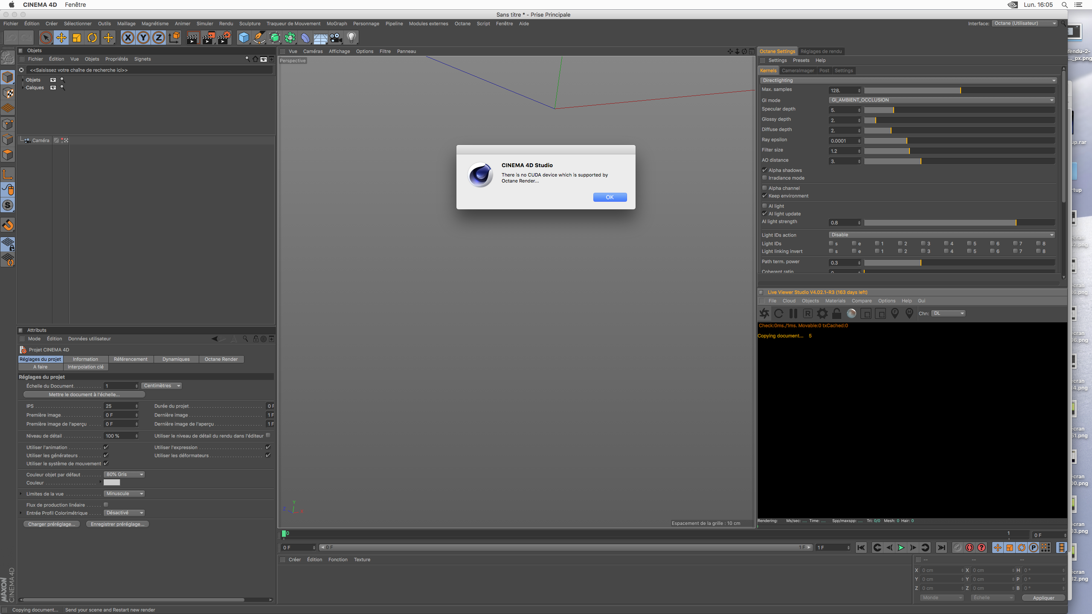Click Charger préréglage button
This screenshot has height=614, width=1092.
click(52, 524)
